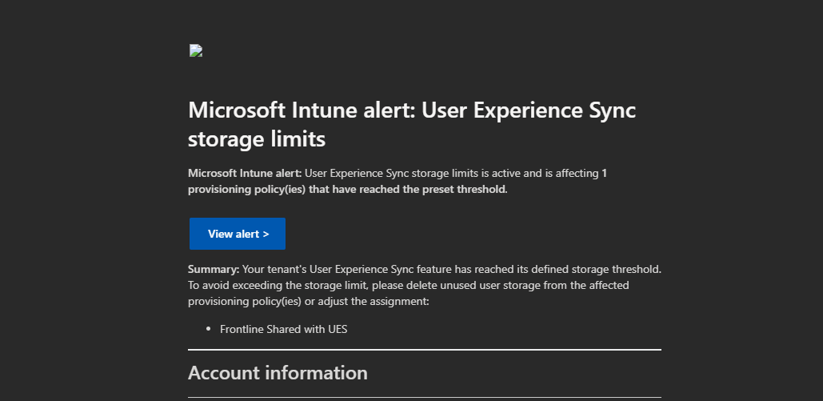Click "defined storage threshold" in summary text

pos(596,269)
